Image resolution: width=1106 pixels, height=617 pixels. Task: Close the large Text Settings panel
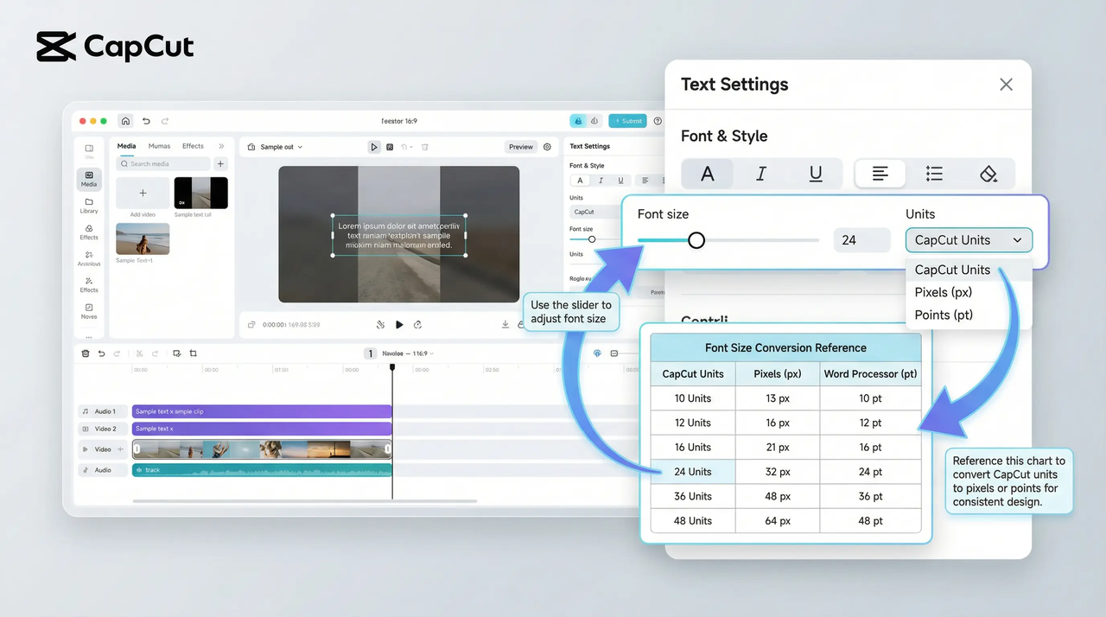(1006, 84)
